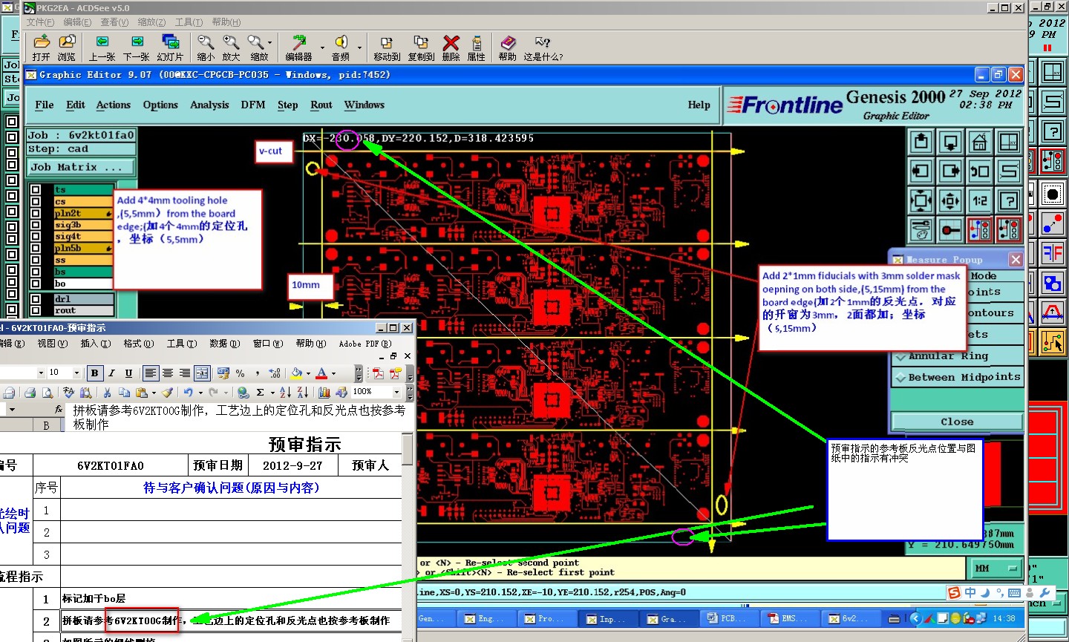
Task: Click the red and blue dots connection icon
Action: pyautogui.click(x=1053, y=223)
